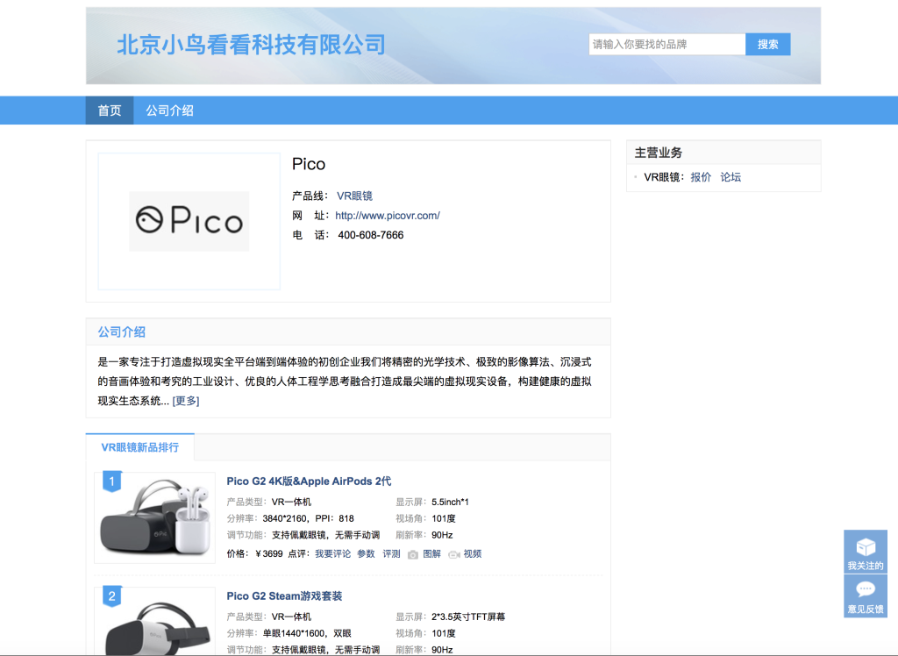Image resolution: width=898 pixels, height=656 pixels.
Task: Open Pico G2 Steam游戏套装 title link
Action: click(x=284, y=595)
